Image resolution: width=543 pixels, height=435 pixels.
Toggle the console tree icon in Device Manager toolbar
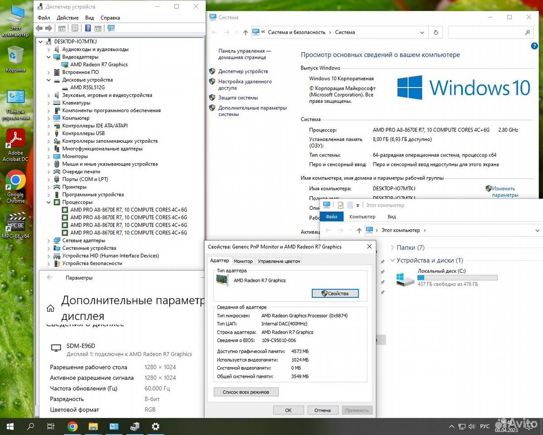pos(62,28)
